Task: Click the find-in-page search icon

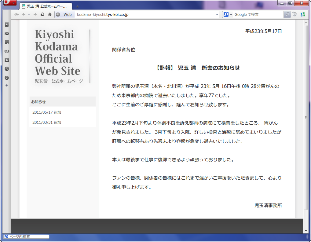Action: pos(6,237)
